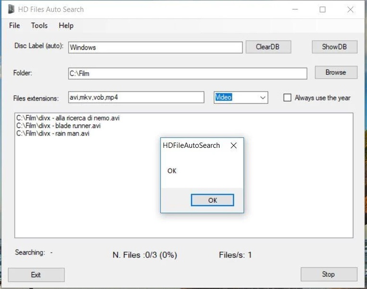Close the HDFileAutoSearch message dialog

pyautogui.click(x=233, y=145)
